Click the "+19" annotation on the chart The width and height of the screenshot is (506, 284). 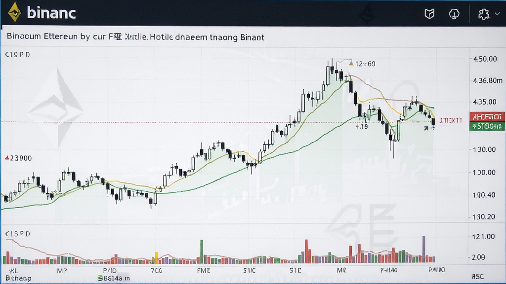pos(361,127)
